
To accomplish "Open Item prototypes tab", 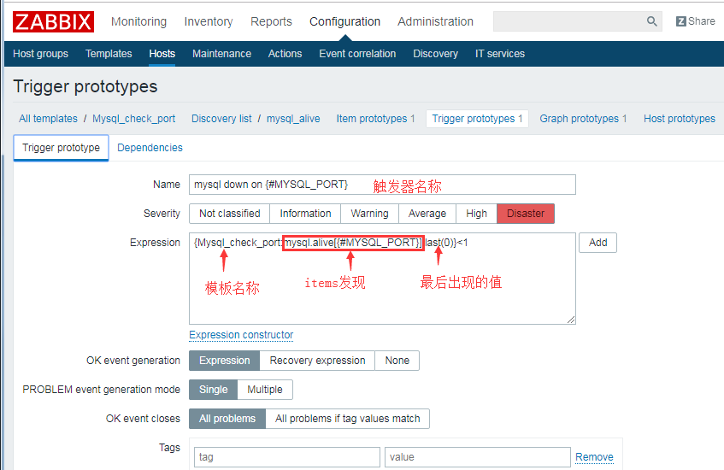I will (375, 119).
